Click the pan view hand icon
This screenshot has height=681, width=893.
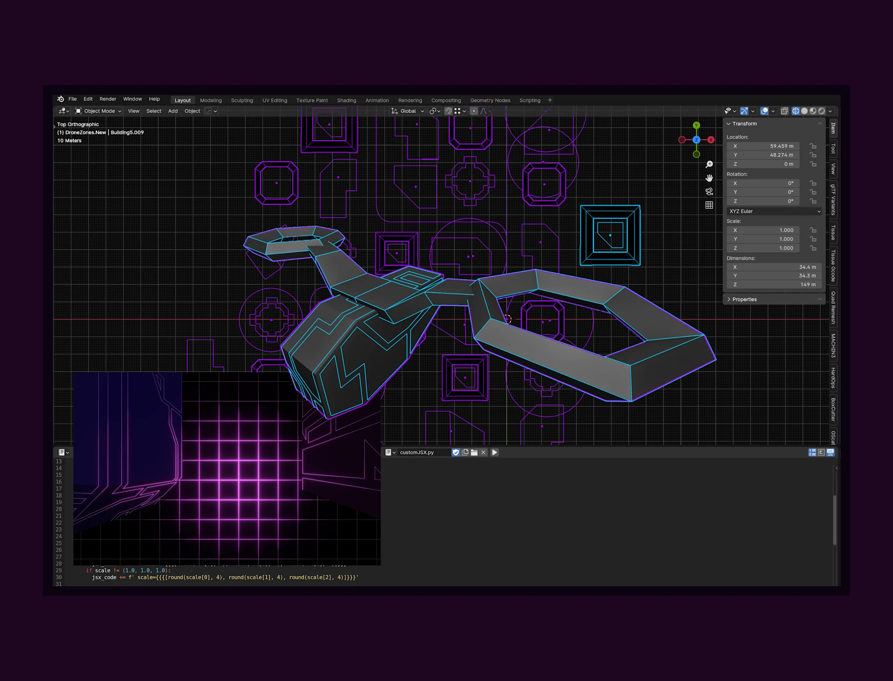pyautogui.click(x=709, y=178)
